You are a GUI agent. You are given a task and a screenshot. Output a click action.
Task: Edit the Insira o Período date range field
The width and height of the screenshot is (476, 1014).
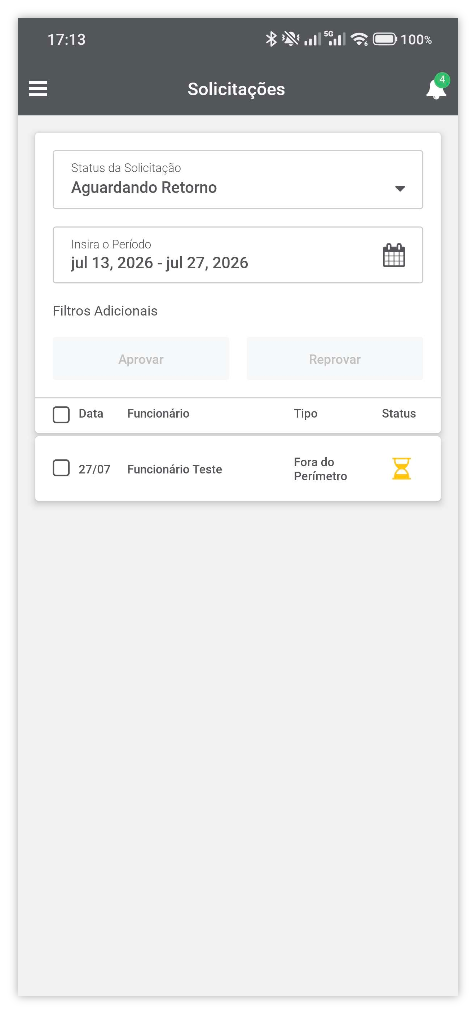coord(238,255)
